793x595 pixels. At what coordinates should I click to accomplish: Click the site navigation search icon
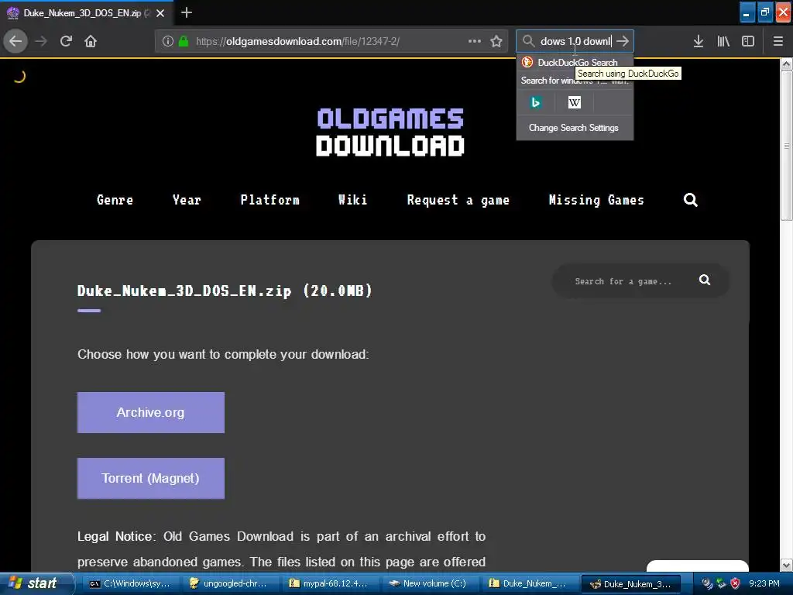tap(690, 200)
